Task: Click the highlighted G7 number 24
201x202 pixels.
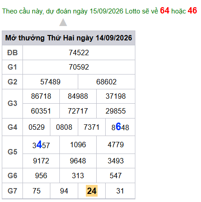Action: (x=92, y=191)
